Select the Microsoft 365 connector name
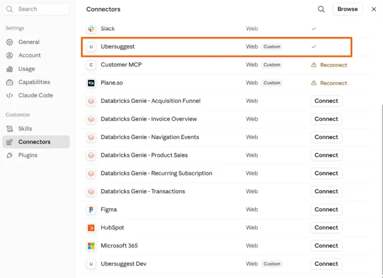383x278 pixels. [x=119, y=246]
